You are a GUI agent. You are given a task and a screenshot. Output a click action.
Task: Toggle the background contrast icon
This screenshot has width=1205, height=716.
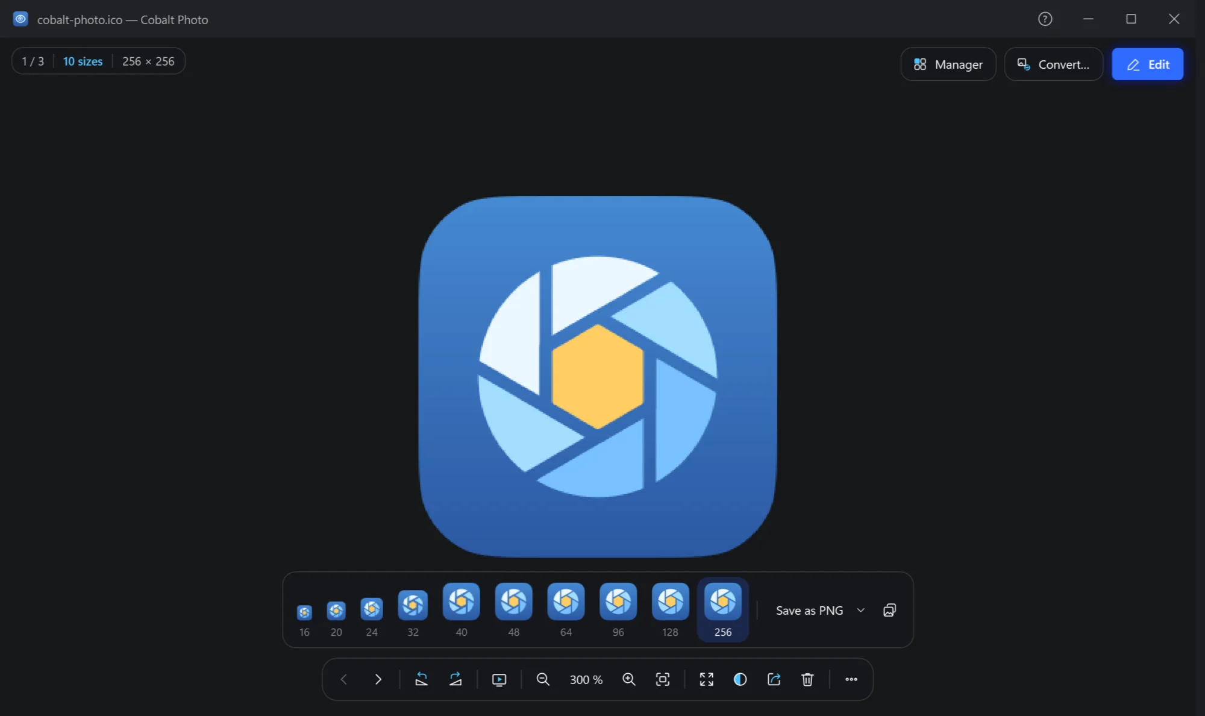(x=740, y=679)
